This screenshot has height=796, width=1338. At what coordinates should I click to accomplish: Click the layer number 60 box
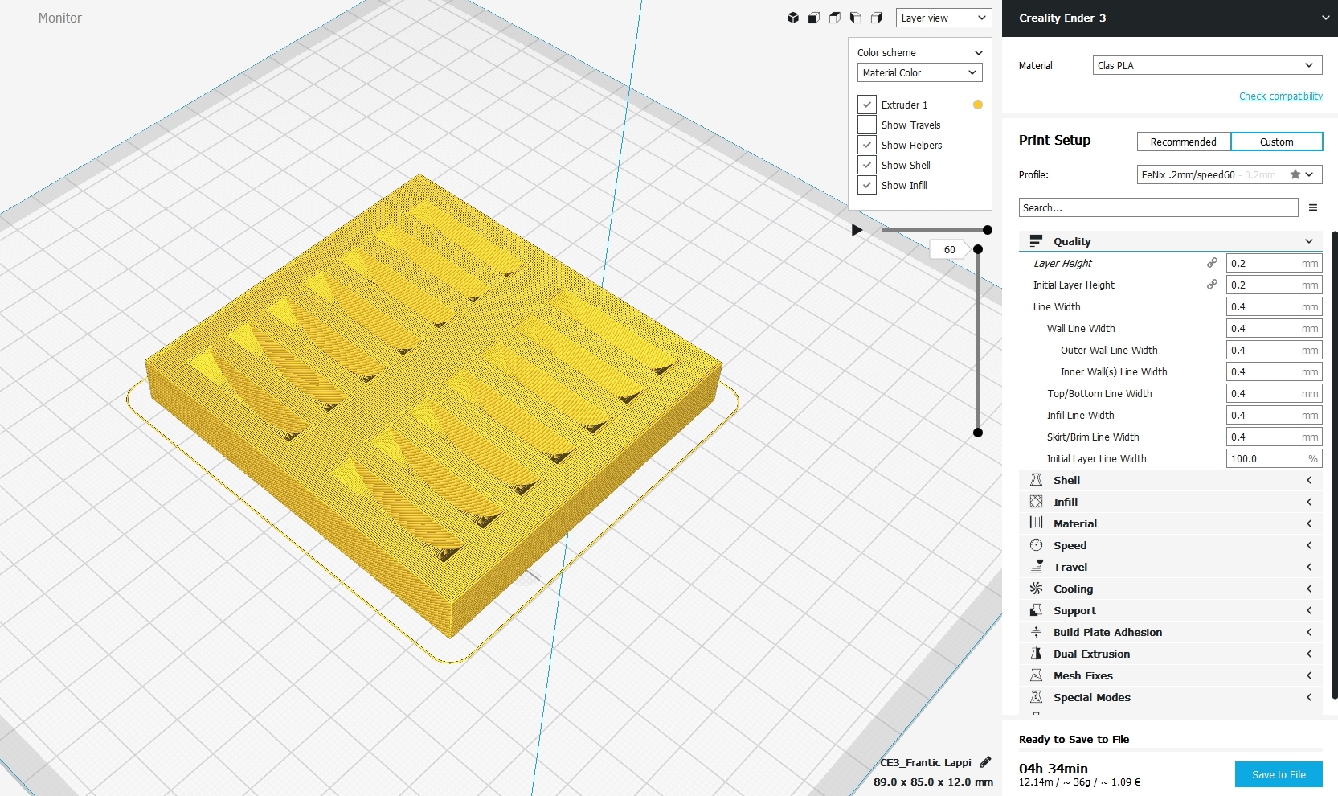[x=949, y=249]
